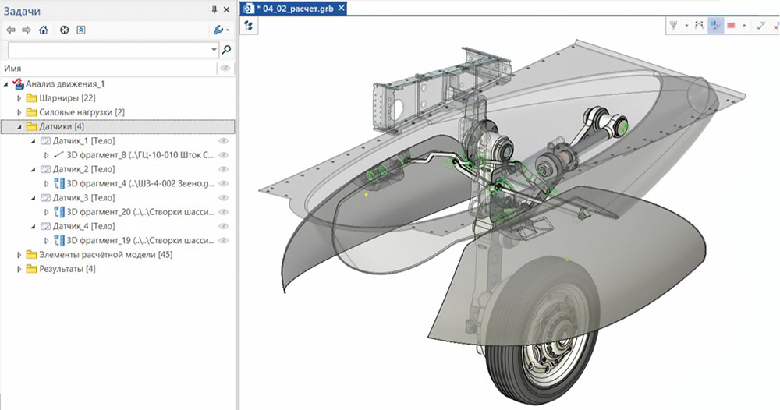Click the Home icon in Задачи panel
The width and height of the screenshot is (780, 410).
coord(44,30)
